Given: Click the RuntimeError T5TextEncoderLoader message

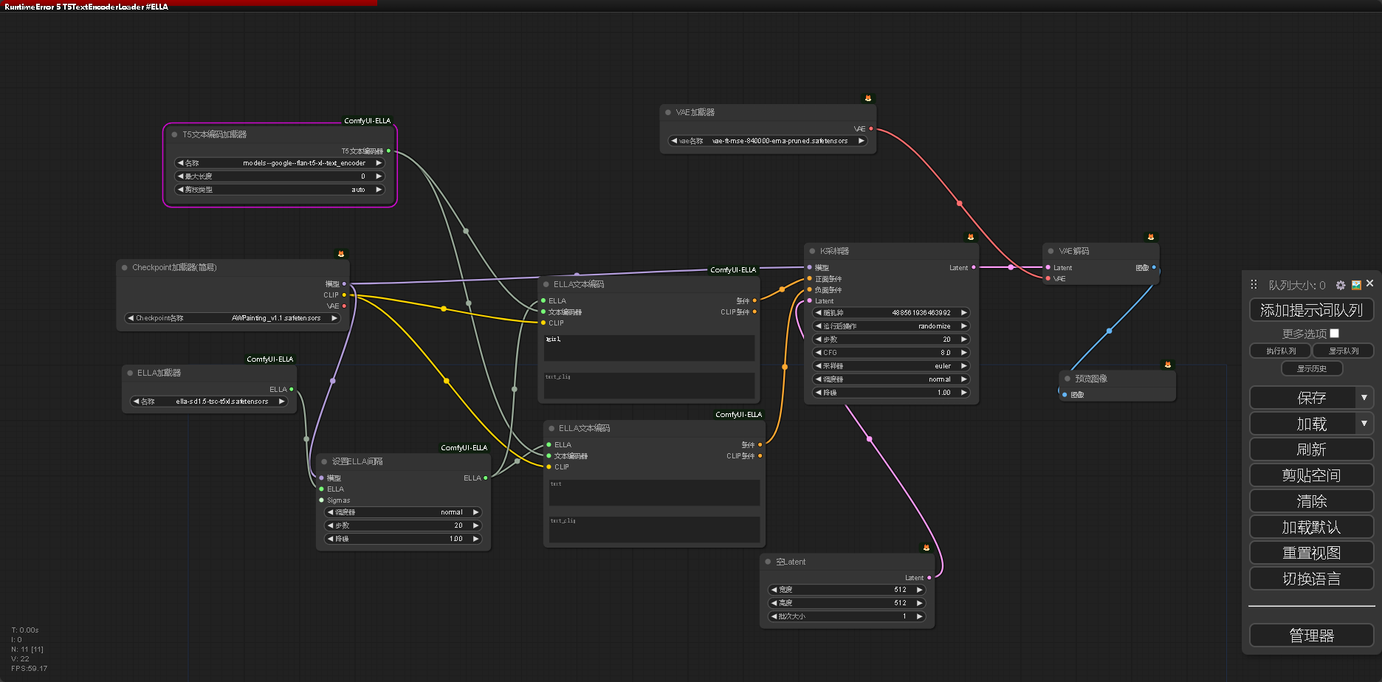Looking at the screenshot, I should [86, 7].
